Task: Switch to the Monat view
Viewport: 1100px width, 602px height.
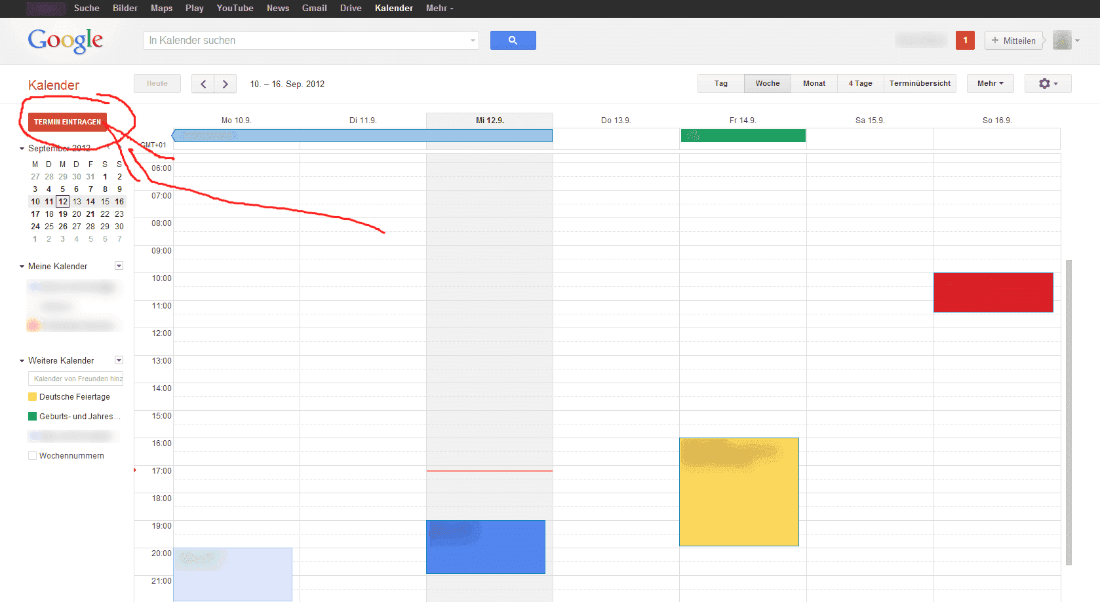Action: pyautogui.click(x=814, y=84)
